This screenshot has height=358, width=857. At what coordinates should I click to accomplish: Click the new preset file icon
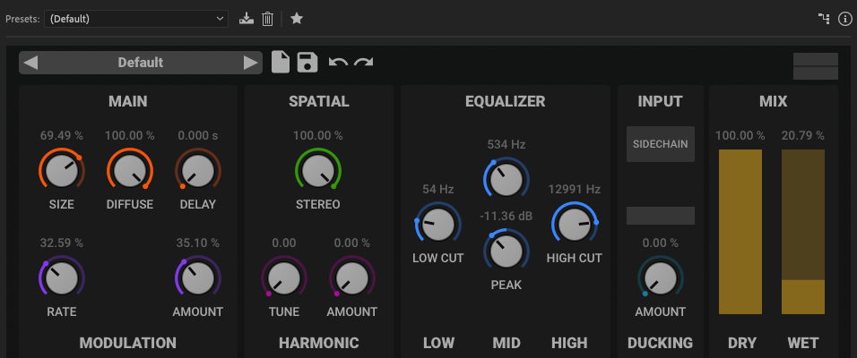click(281, 62)
